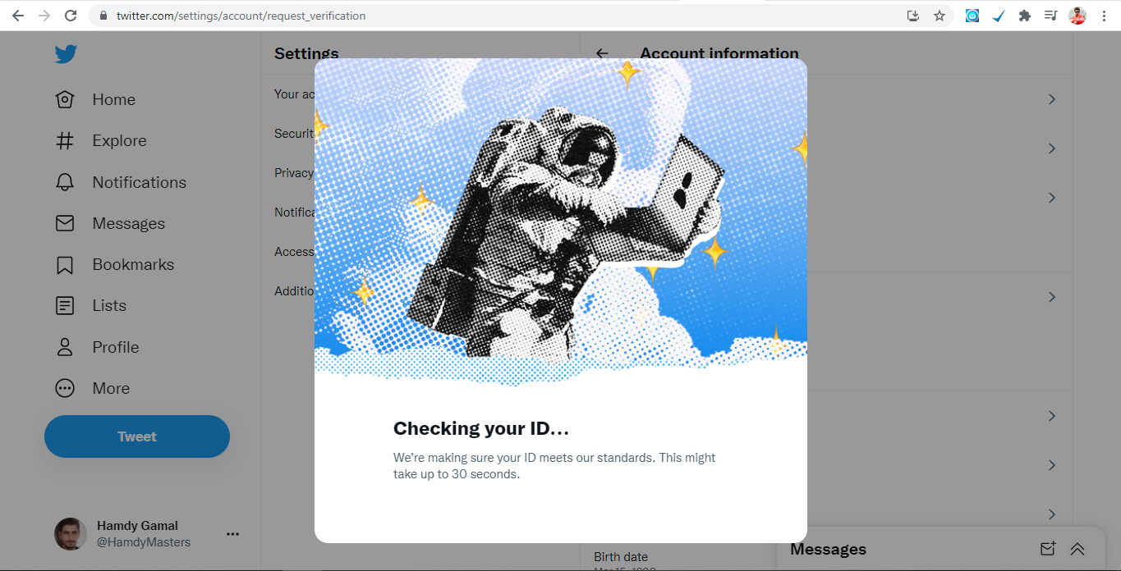Click the Chrome profile avatar
This screenshot has height=571, width=1121.
click(1077, 16)
